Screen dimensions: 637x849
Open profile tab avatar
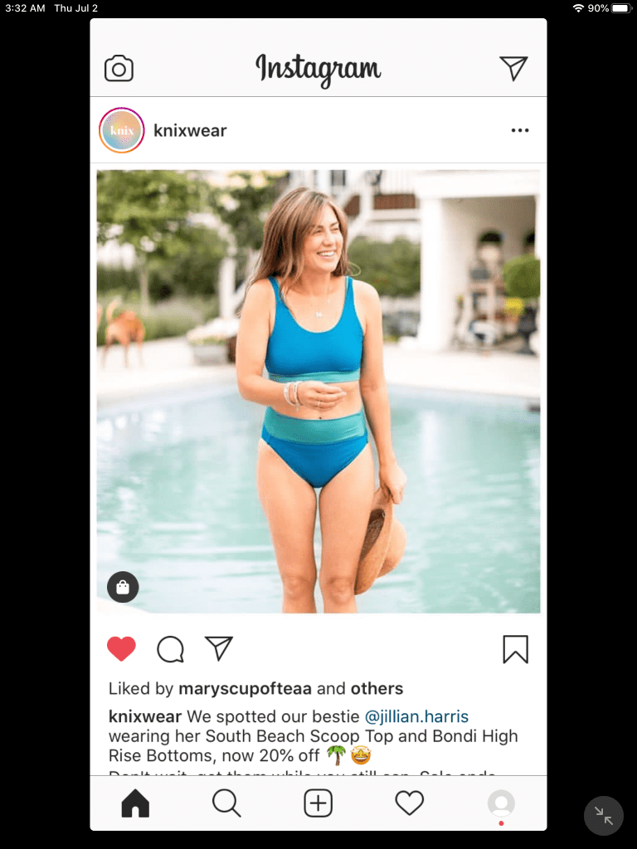pyautogui.click(x=501, y=803)
